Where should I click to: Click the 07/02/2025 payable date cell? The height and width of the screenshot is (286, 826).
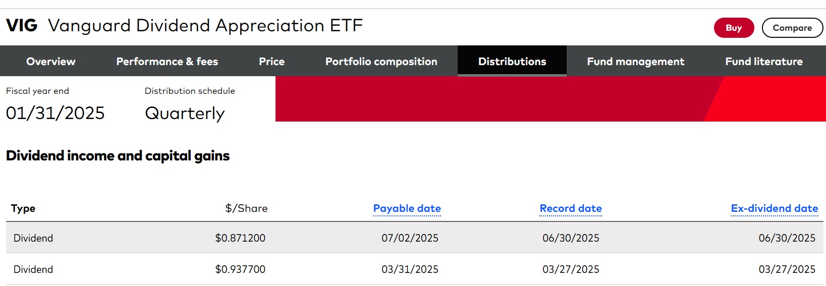pyautogui.click(x=410, y=238)
